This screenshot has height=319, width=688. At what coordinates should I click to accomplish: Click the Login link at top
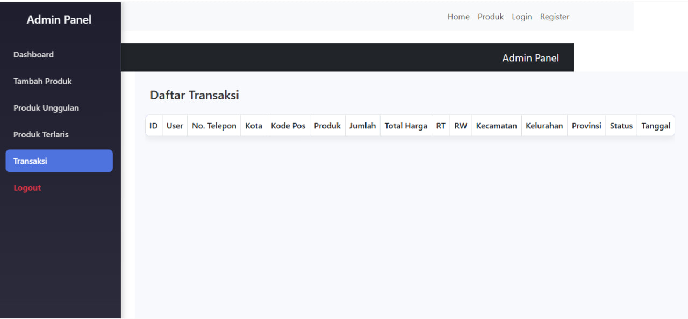tap(521, 17)
